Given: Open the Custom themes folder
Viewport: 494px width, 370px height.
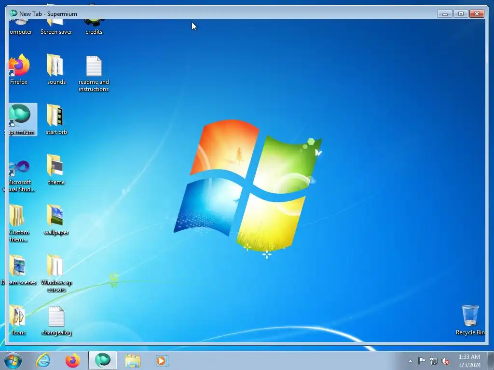Looking at the screenshot, I should (x=18, y=223).
